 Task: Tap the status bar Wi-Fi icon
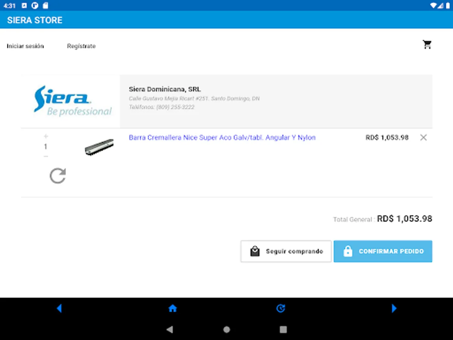(x=433, y=5)
